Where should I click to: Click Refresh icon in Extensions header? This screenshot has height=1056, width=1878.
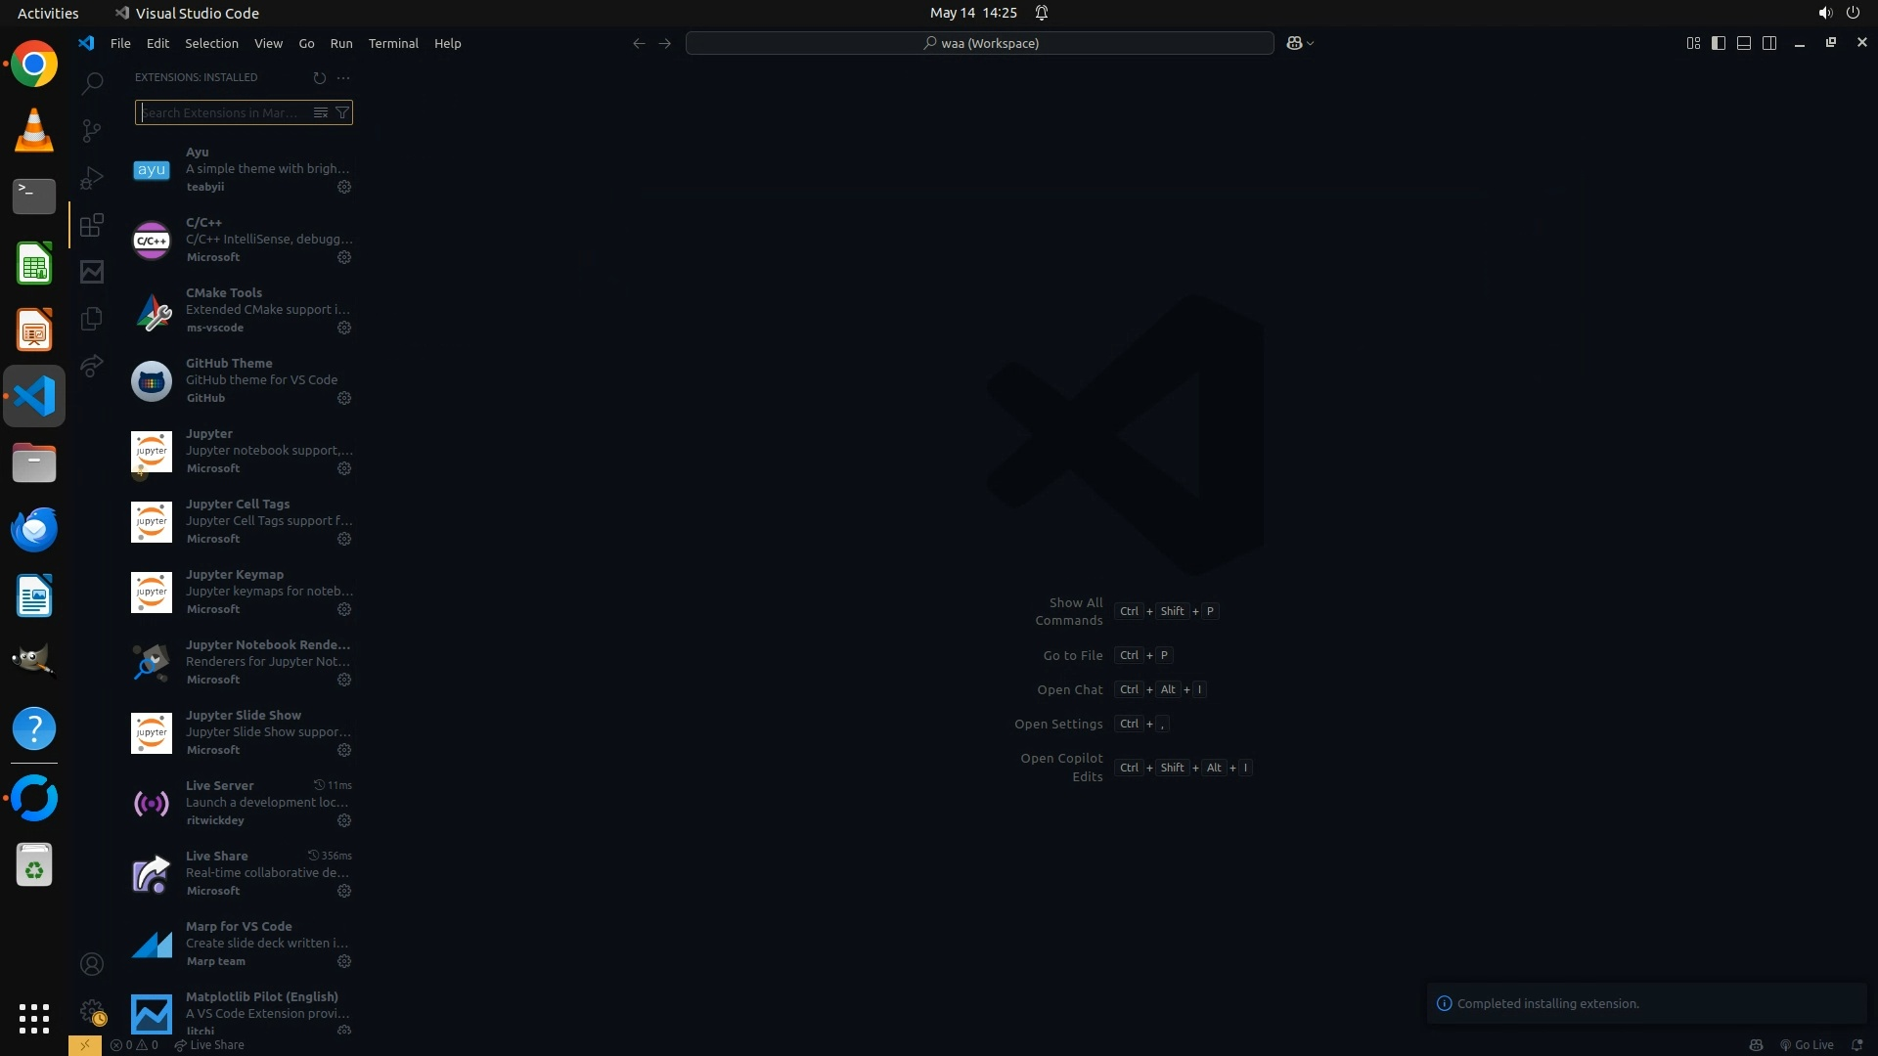[x=319, y=77]
